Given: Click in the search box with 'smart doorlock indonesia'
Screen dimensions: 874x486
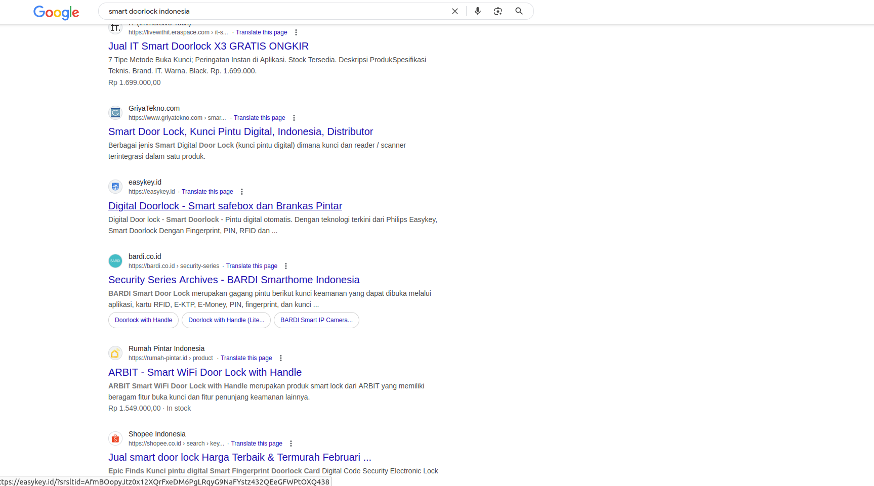Looking at the screenshot, I should tap(276, 11).
